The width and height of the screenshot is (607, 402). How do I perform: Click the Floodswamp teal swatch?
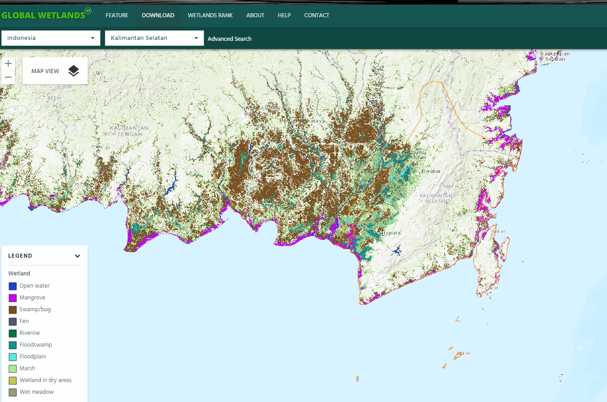coord(13,345)
